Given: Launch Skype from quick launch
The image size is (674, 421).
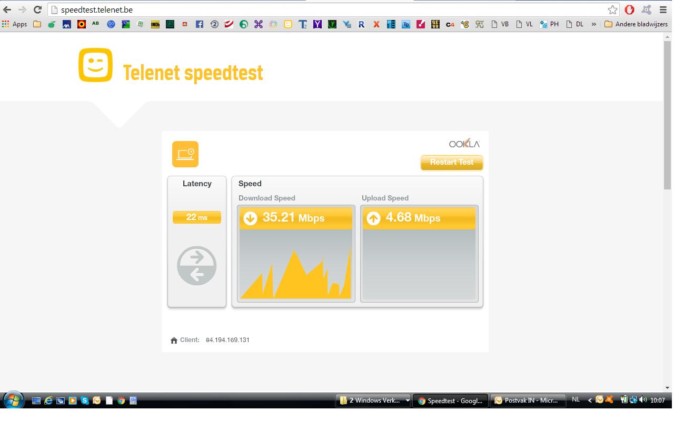Looking at the screenshot, I should 85,400.
